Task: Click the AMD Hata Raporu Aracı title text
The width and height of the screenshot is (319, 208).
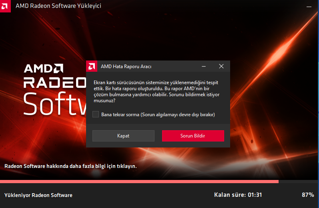Action: pyautogui.click(x=126, y=67)
